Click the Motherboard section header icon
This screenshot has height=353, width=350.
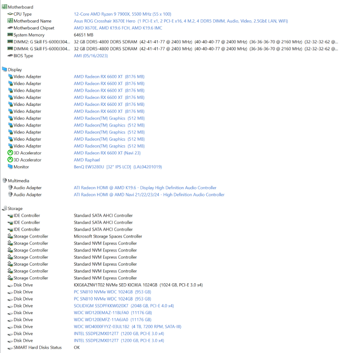[x=4, y=7]
